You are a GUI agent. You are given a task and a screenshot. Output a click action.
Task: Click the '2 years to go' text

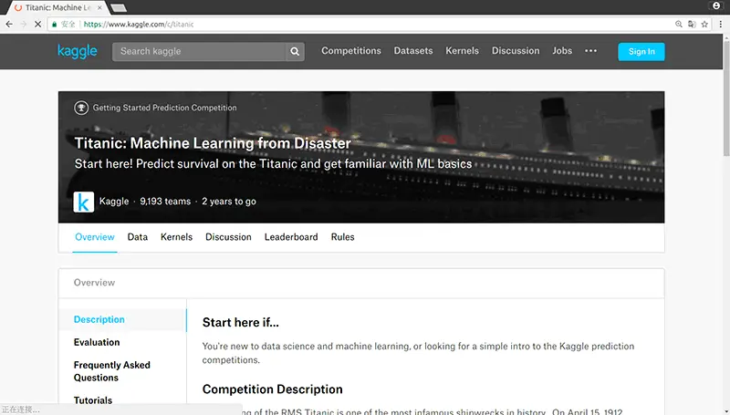[229, 202]
